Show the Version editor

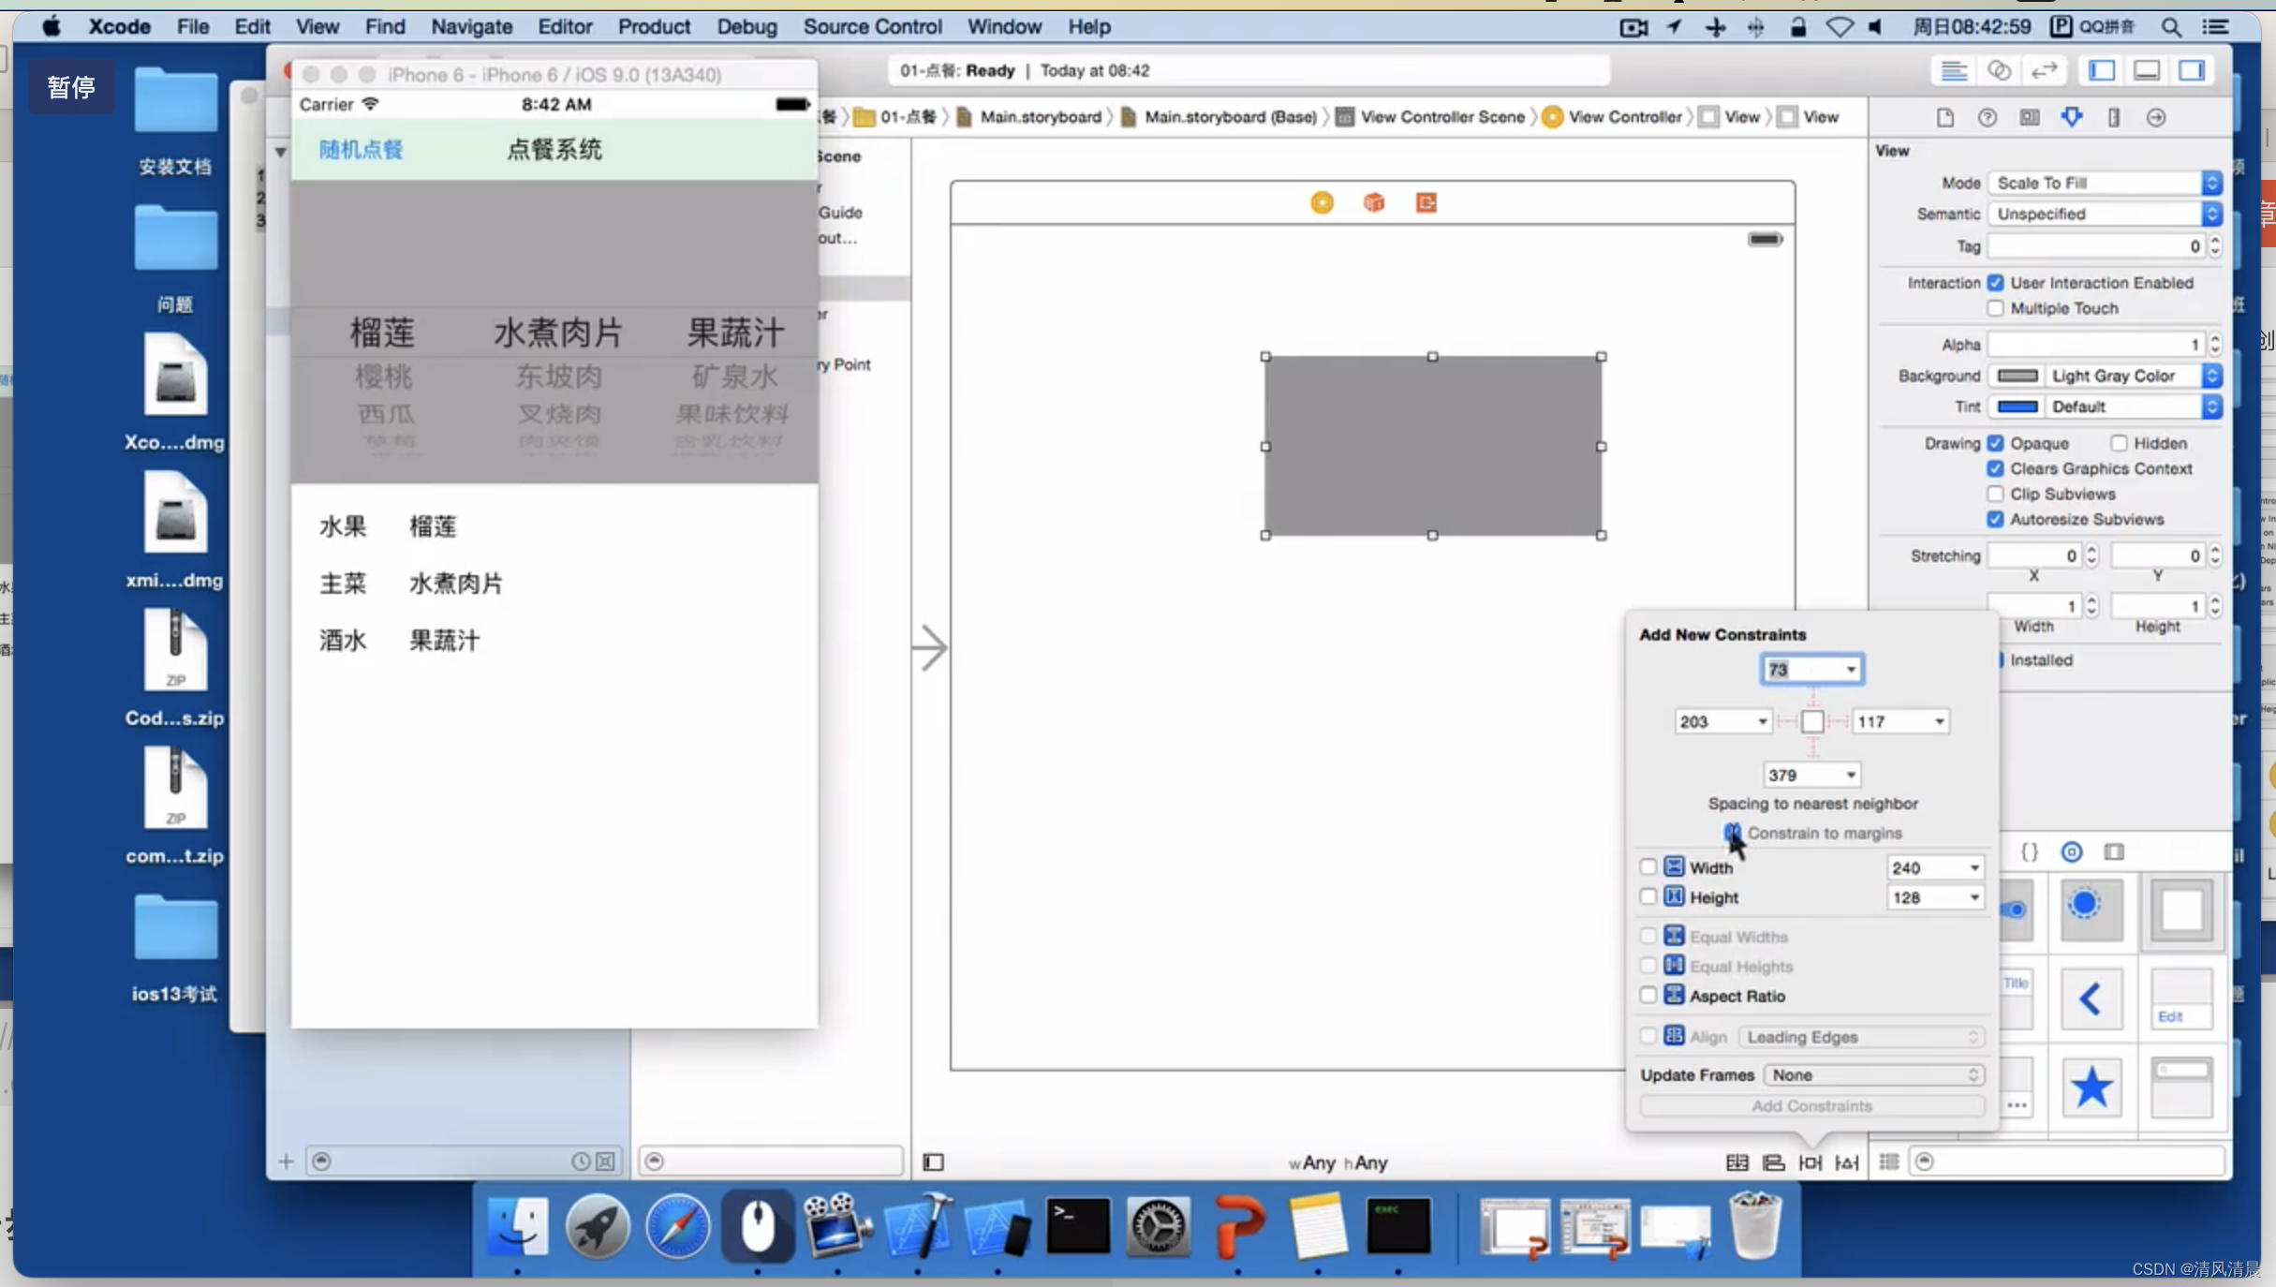(2044, 70)
